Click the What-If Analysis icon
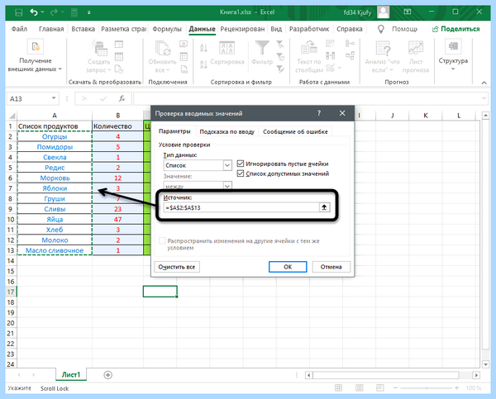496x399 pixels. 383,48
